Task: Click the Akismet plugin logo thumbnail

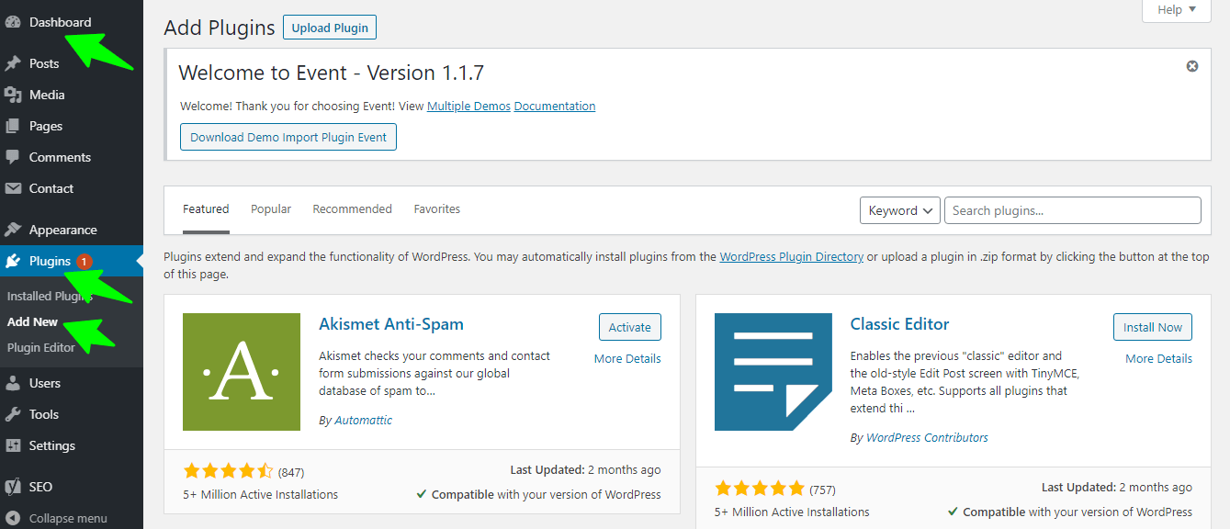Action: 242,372
